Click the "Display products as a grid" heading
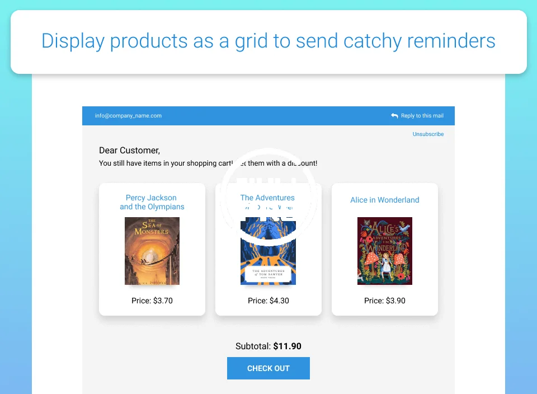 (x=268, y=41)
